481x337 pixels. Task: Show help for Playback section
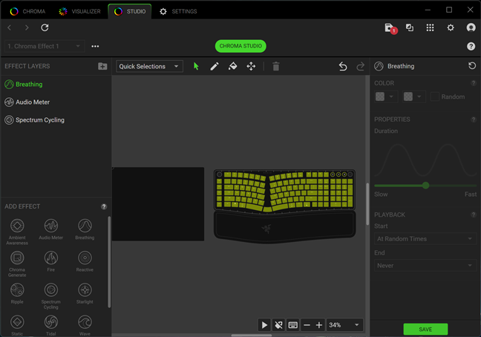coord(474,215)
